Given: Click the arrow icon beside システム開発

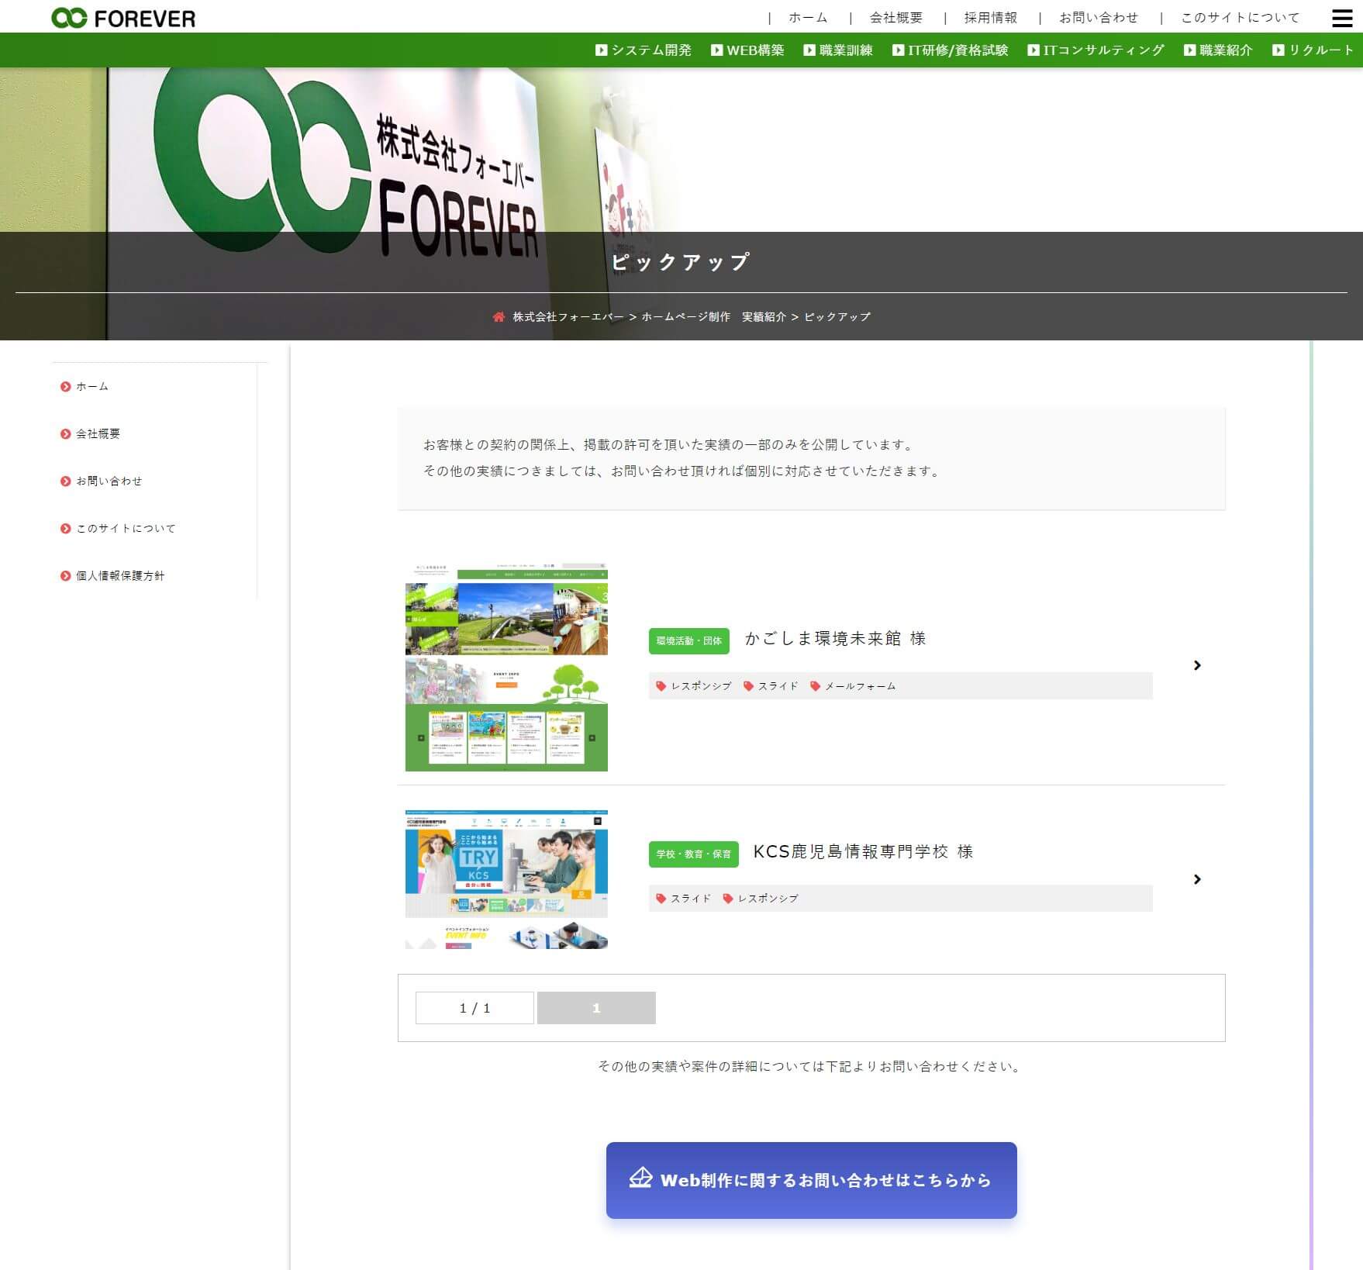Looking at the screenshot, I should coord(601,50).
